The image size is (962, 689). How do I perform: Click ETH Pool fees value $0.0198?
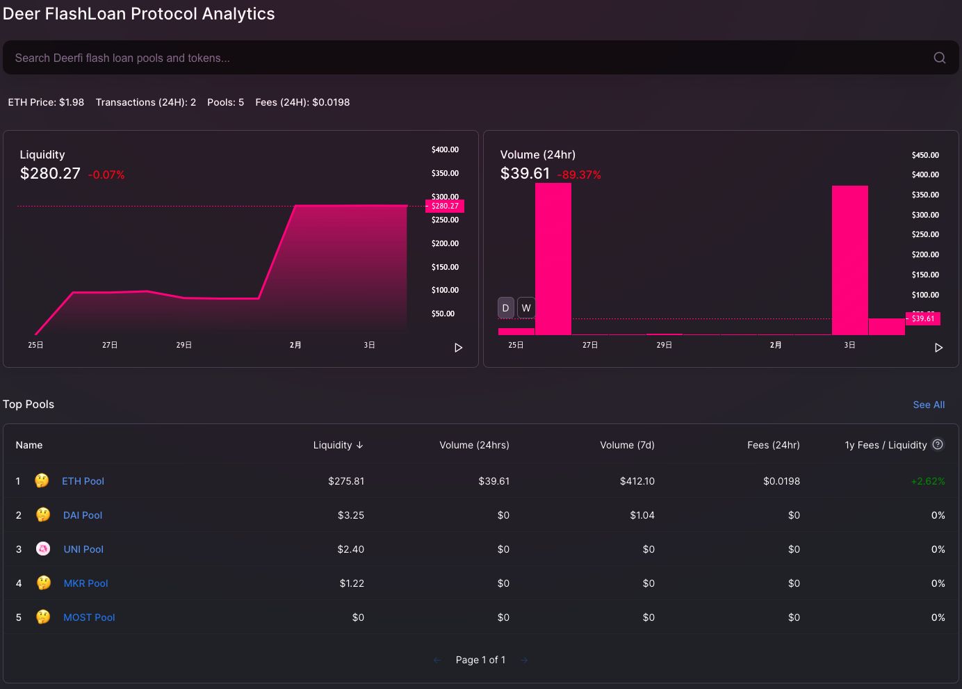coord(781,481)
